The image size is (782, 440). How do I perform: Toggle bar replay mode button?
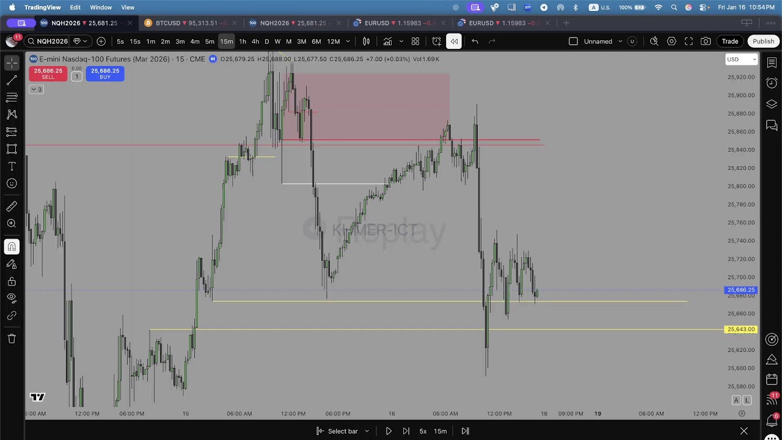(454, 42)
